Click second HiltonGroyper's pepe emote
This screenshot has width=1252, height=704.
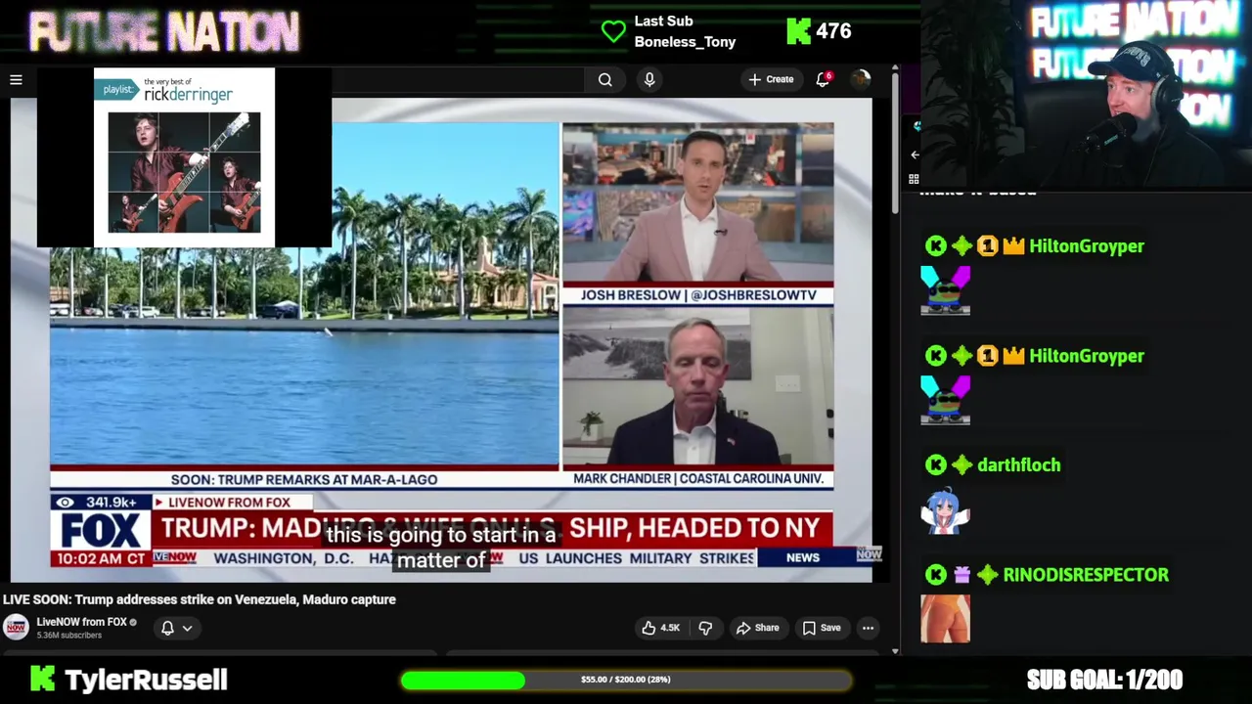(945, 400)
